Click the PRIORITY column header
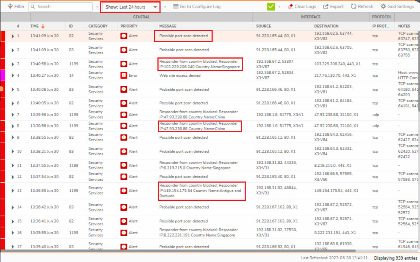Viewport: 420px width, 262px height. click(x=129, y=26)
